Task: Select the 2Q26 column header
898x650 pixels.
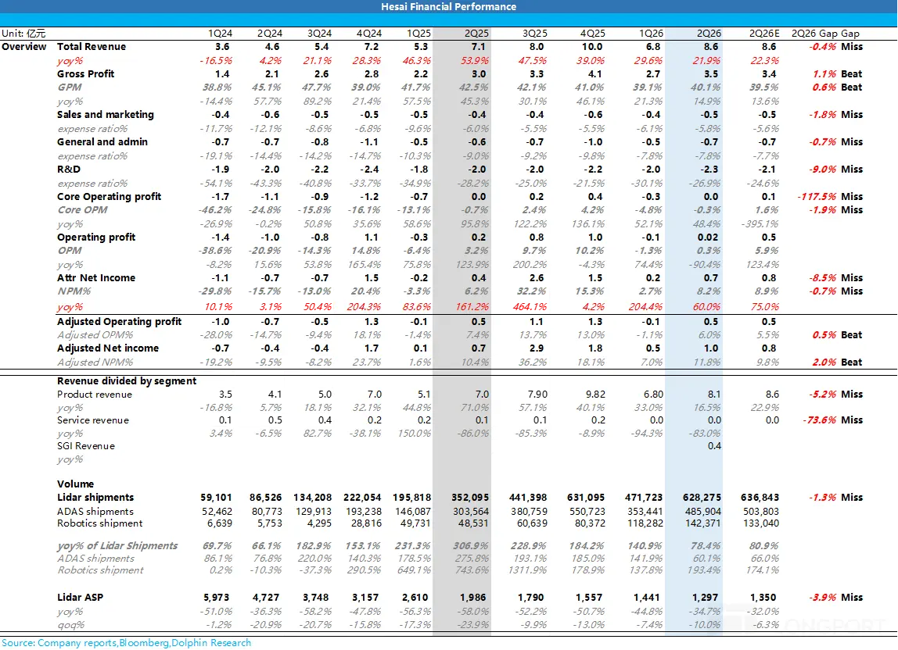Action: [709, 34]
